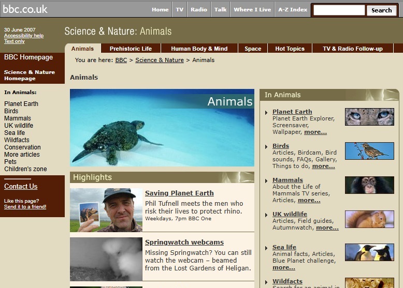Click BBC in the breadcrumb trail
Image resolution: width=403 pixels, height=288 pixels.
[x=121, y=60]
